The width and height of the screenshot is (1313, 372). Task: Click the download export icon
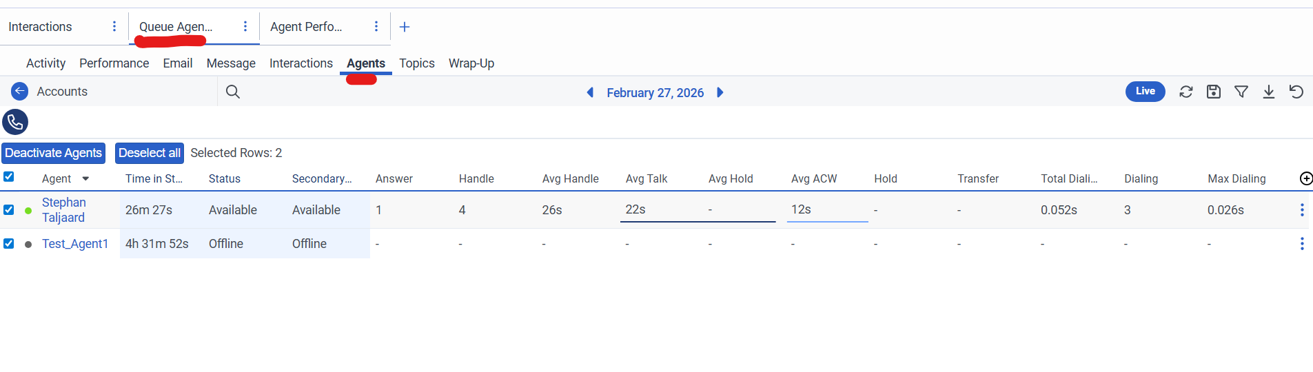click(1269, 92)
